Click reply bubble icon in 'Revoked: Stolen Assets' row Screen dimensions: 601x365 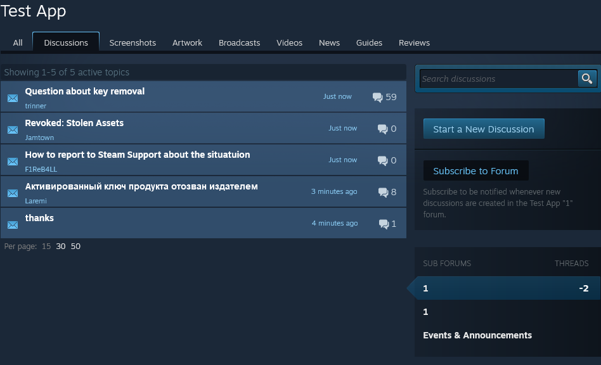coord(382,129)
